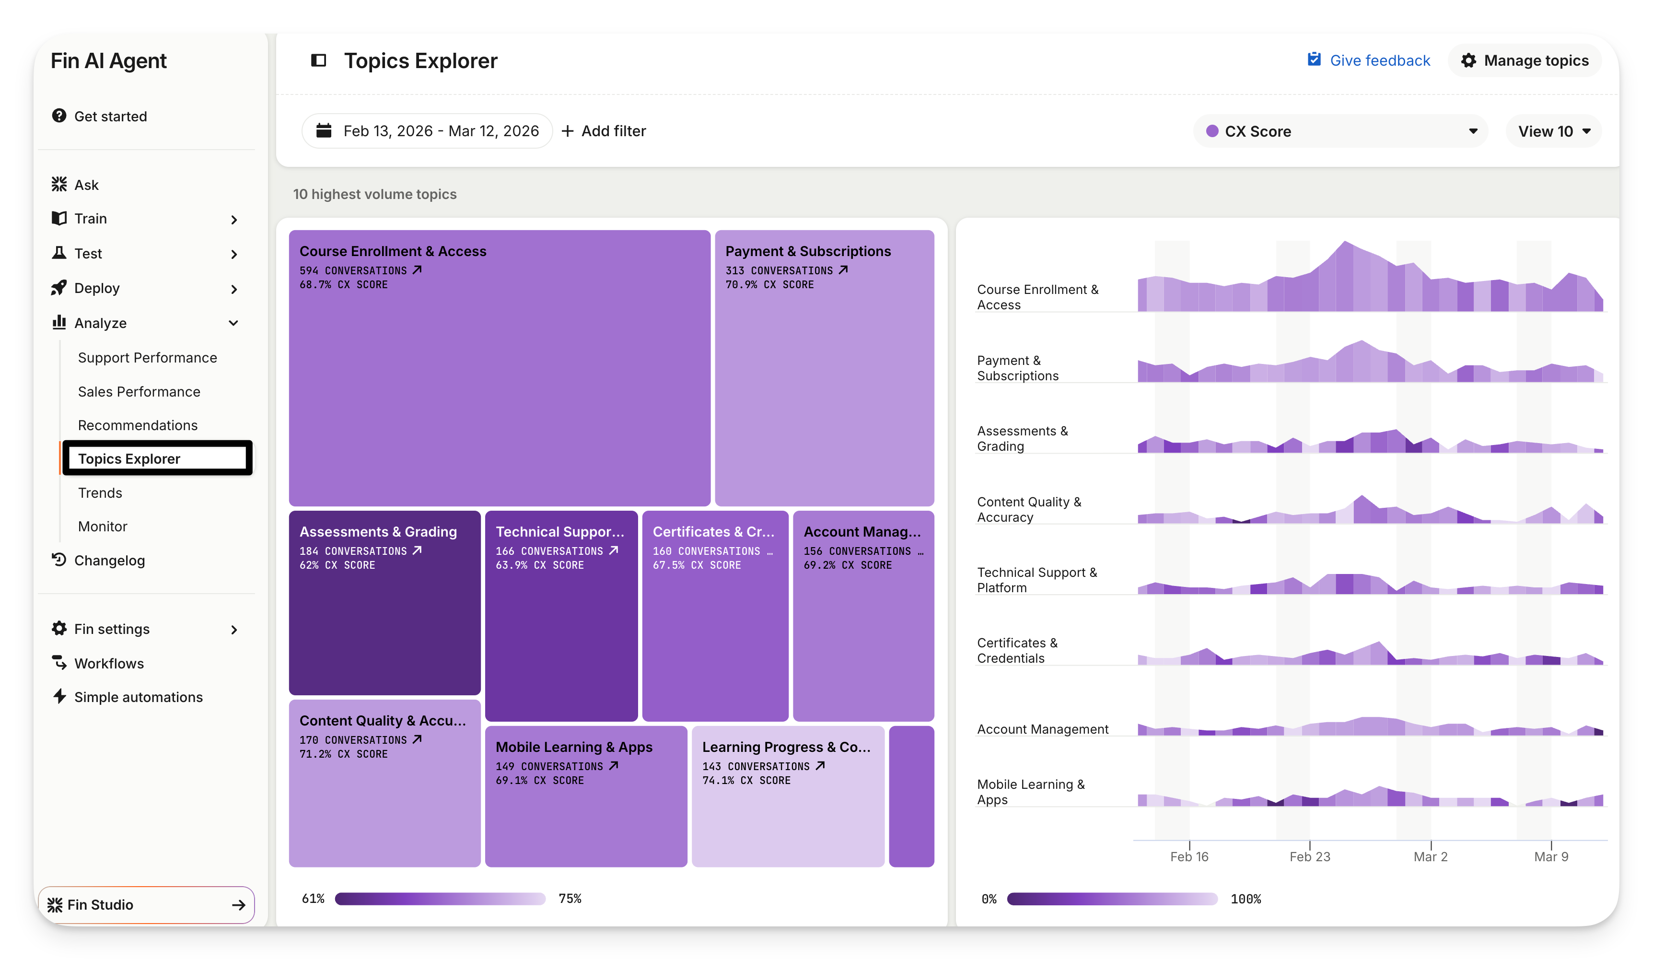Select Topics Explorer in the sidebar
1653x960 pixels.
point(156,458)
